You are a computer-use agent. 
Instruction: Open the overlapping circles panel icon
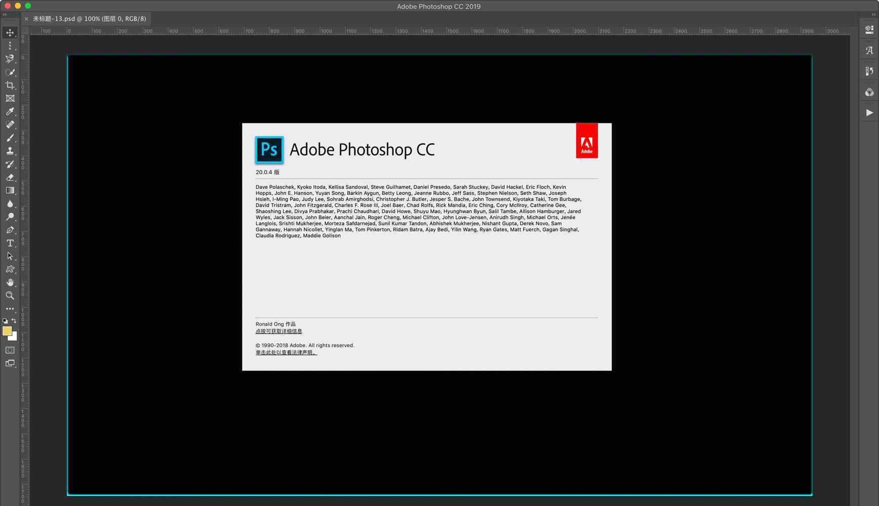[869, 92]
